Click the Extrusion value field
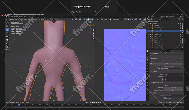 pos(173,88)
